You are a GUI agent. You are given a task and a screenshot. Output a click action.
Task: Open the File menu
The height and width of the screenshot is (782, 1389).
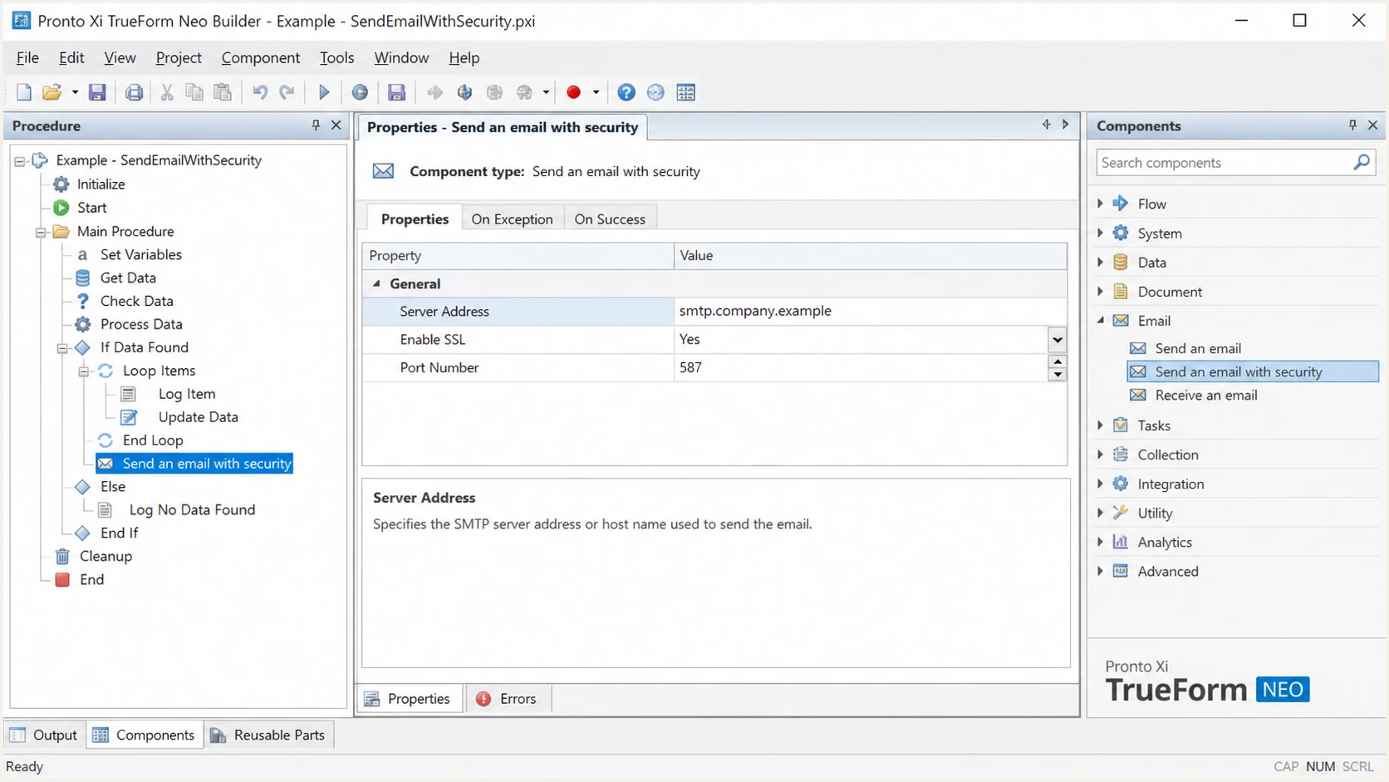click(x=27, y=57)
